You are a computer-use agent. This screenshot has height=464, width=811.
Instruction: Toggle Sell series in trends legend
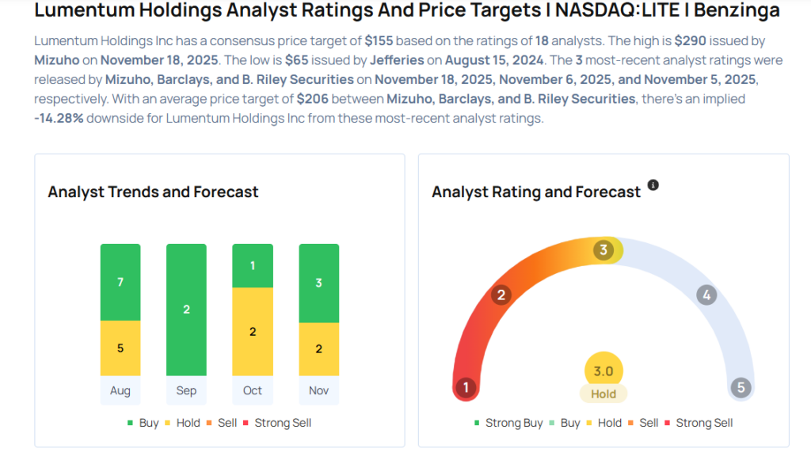[221, 423]
